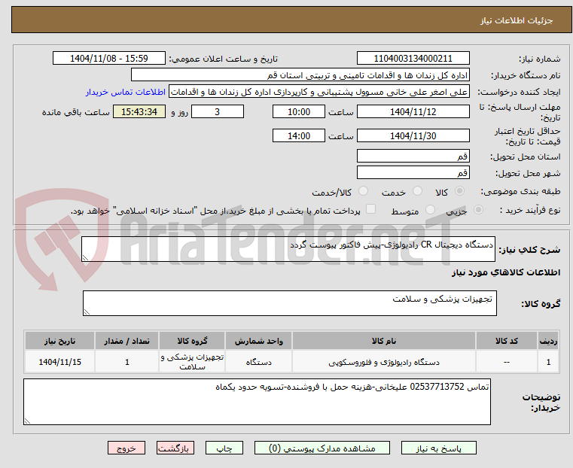Click delivery province field استان محل تحویل
The width and height of the screenshot is (573, 468).
(x=413, y=157)
